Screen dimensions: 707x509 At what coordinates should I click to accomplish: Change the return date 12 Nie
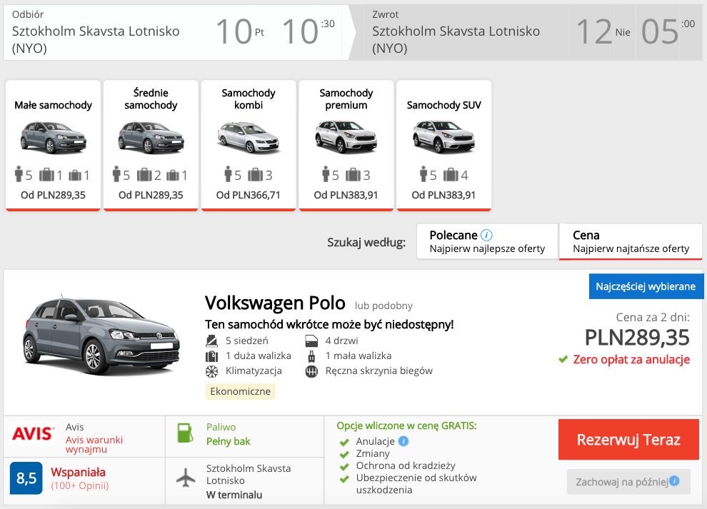[603, 32]
